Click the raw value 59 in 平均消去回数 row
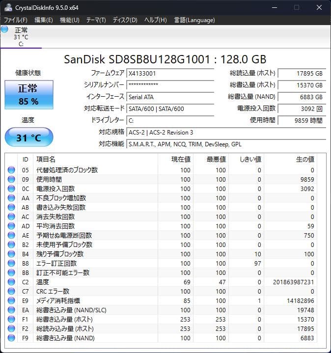Viewport: 331px width, 353px height. pyautogui.click(x=311, y=226)
